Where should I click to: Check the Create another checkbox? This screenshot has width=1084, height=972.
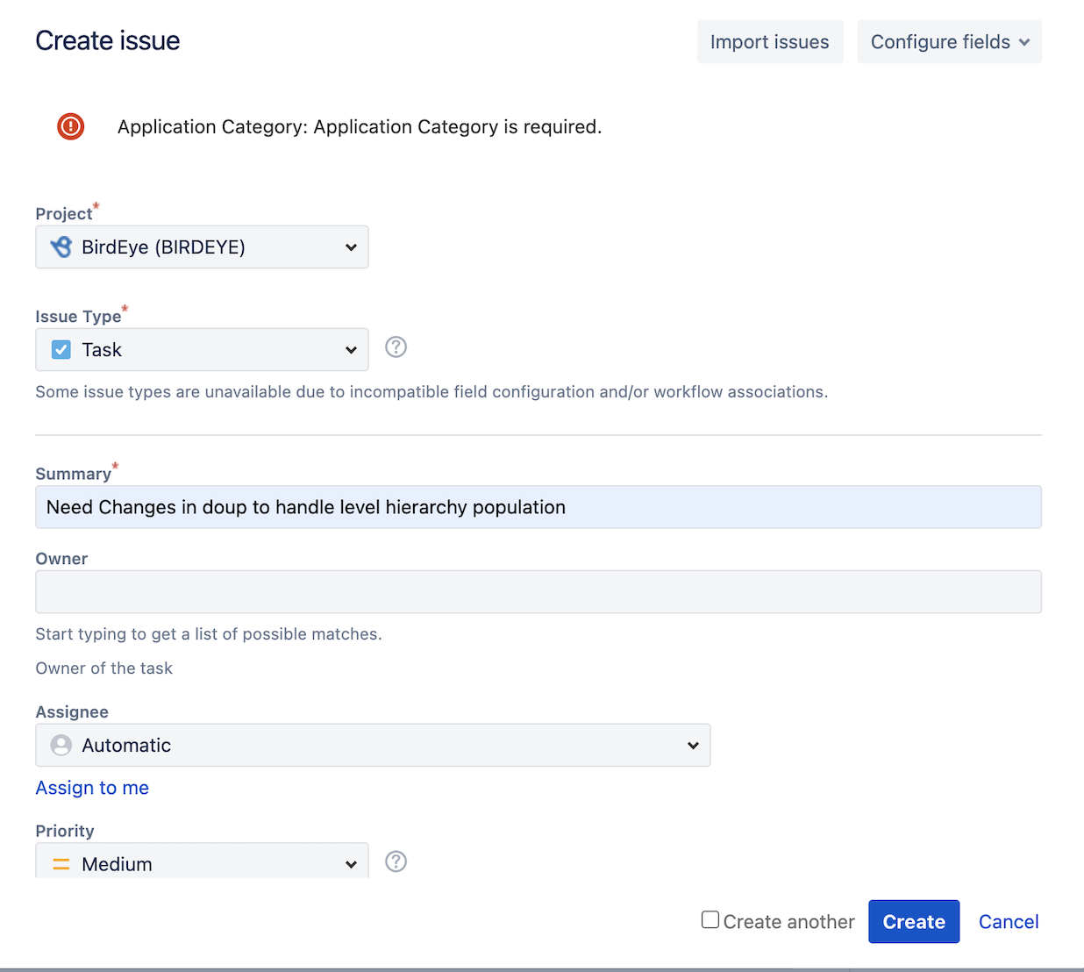710,919
